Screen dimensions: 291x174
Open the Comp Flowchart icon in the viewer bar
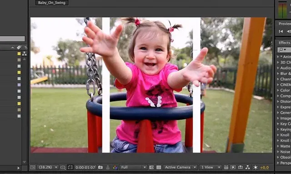[247, 167]
